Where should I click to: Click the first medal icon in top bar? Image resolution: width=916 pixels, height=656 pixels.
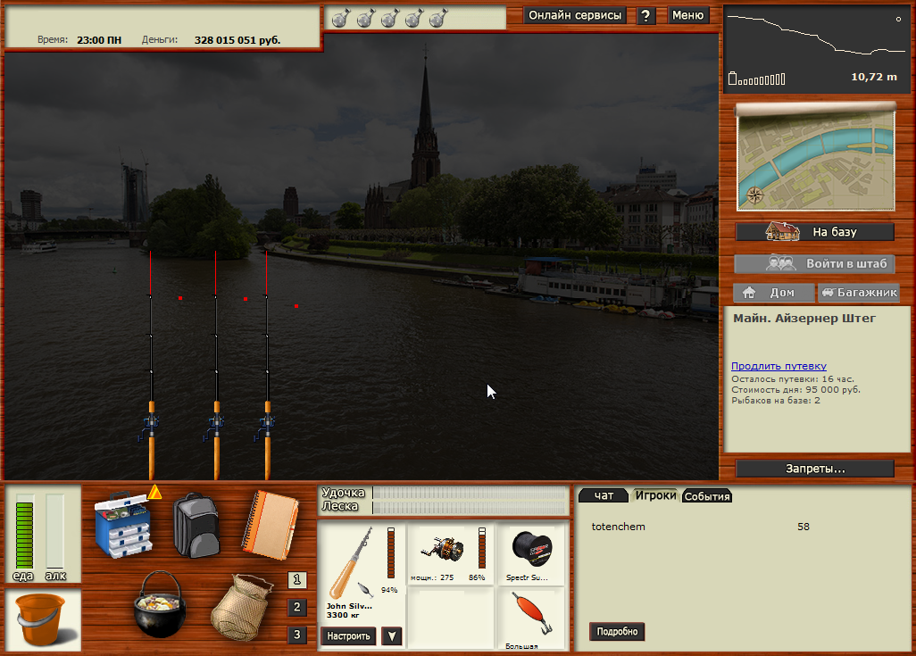[341, 18]
